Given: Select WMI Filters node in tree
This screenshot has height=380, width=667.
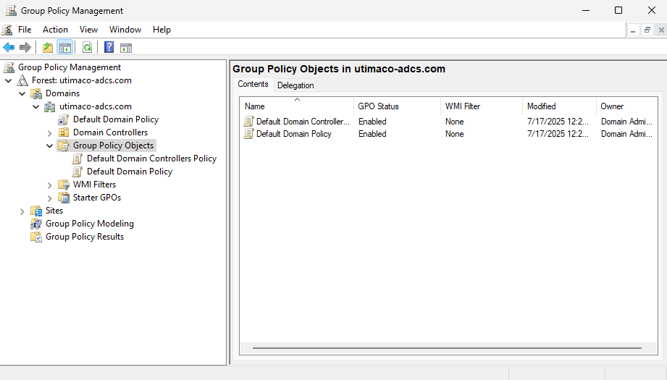Looking at the screenshot, I should coord(94,185).
